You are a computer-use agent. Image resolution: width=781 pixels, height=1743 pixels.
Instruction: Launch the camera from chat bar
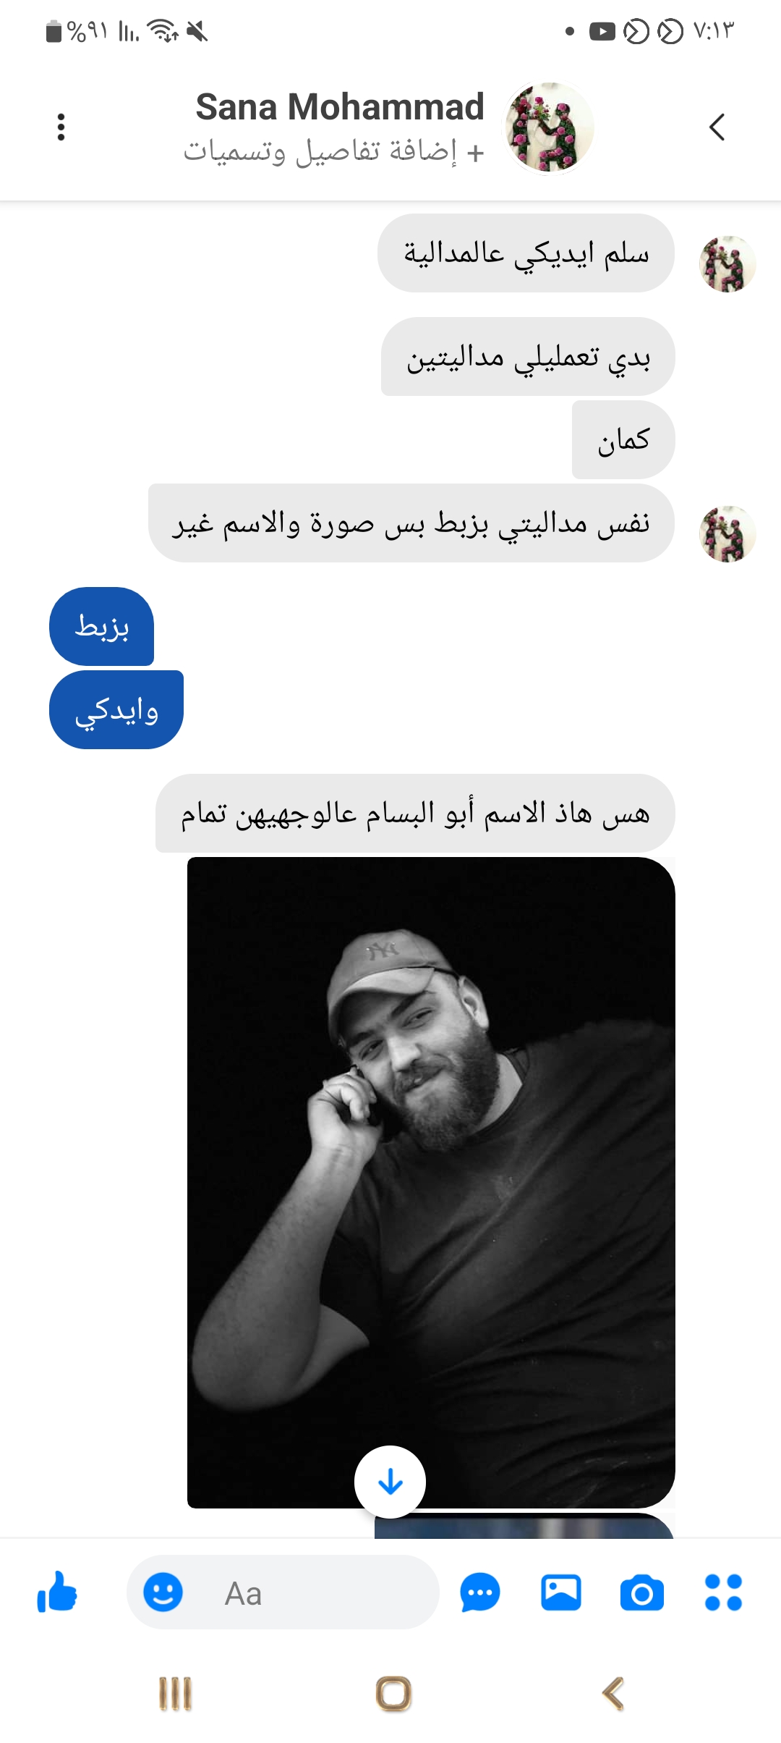(x=642, y=1592)
